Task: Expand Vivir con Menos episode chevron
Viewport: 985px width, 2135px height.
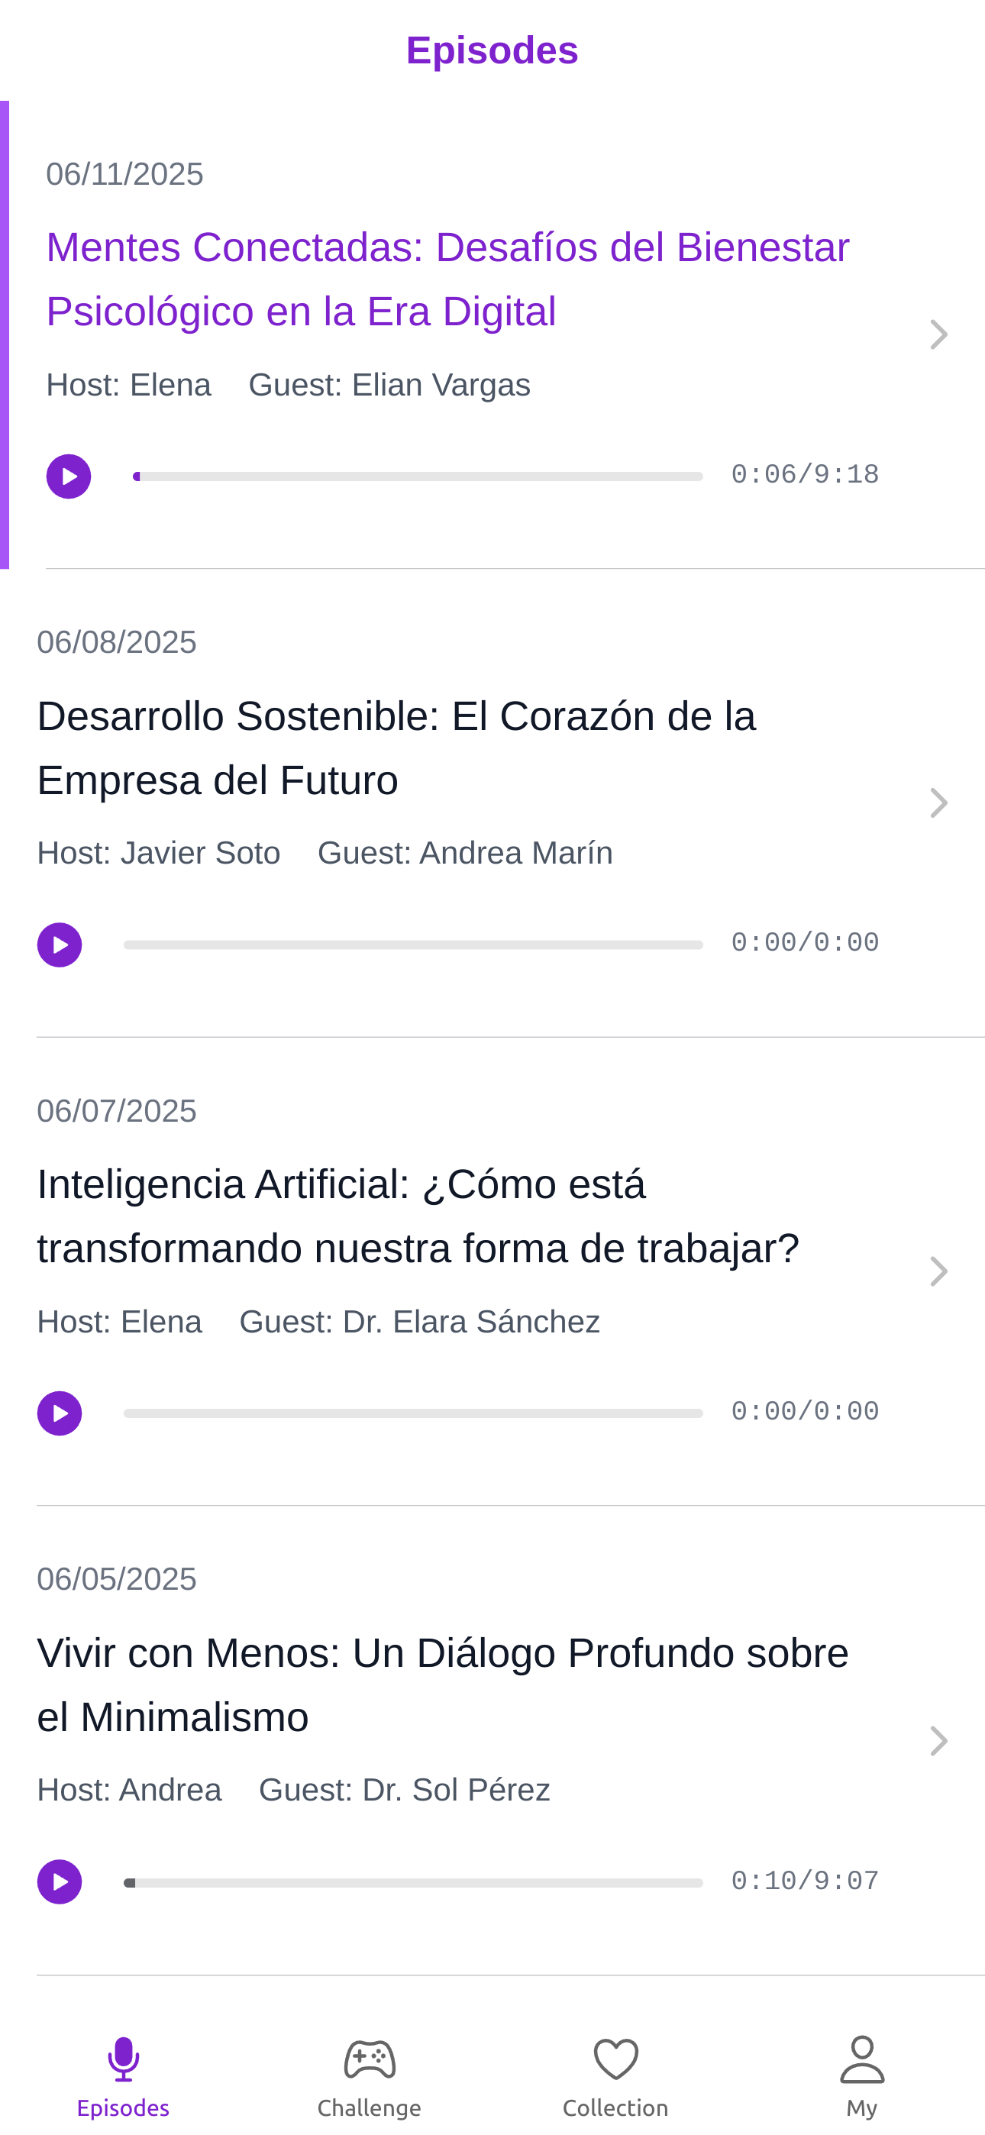Action: (x=938, y=1740)
